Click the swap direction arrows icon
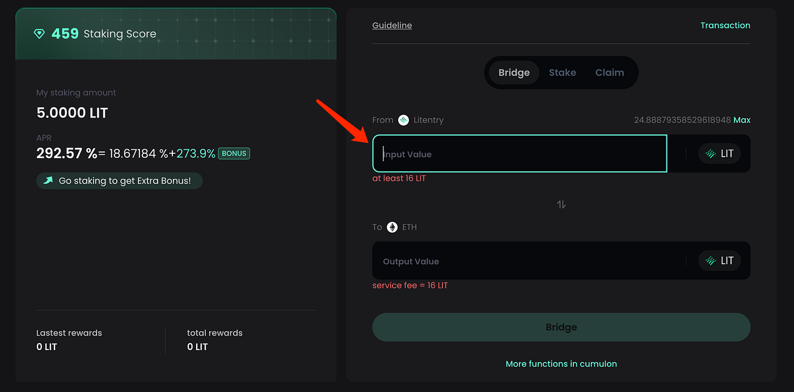The height and width of the screenshot is (392, 794). (561, 204)
